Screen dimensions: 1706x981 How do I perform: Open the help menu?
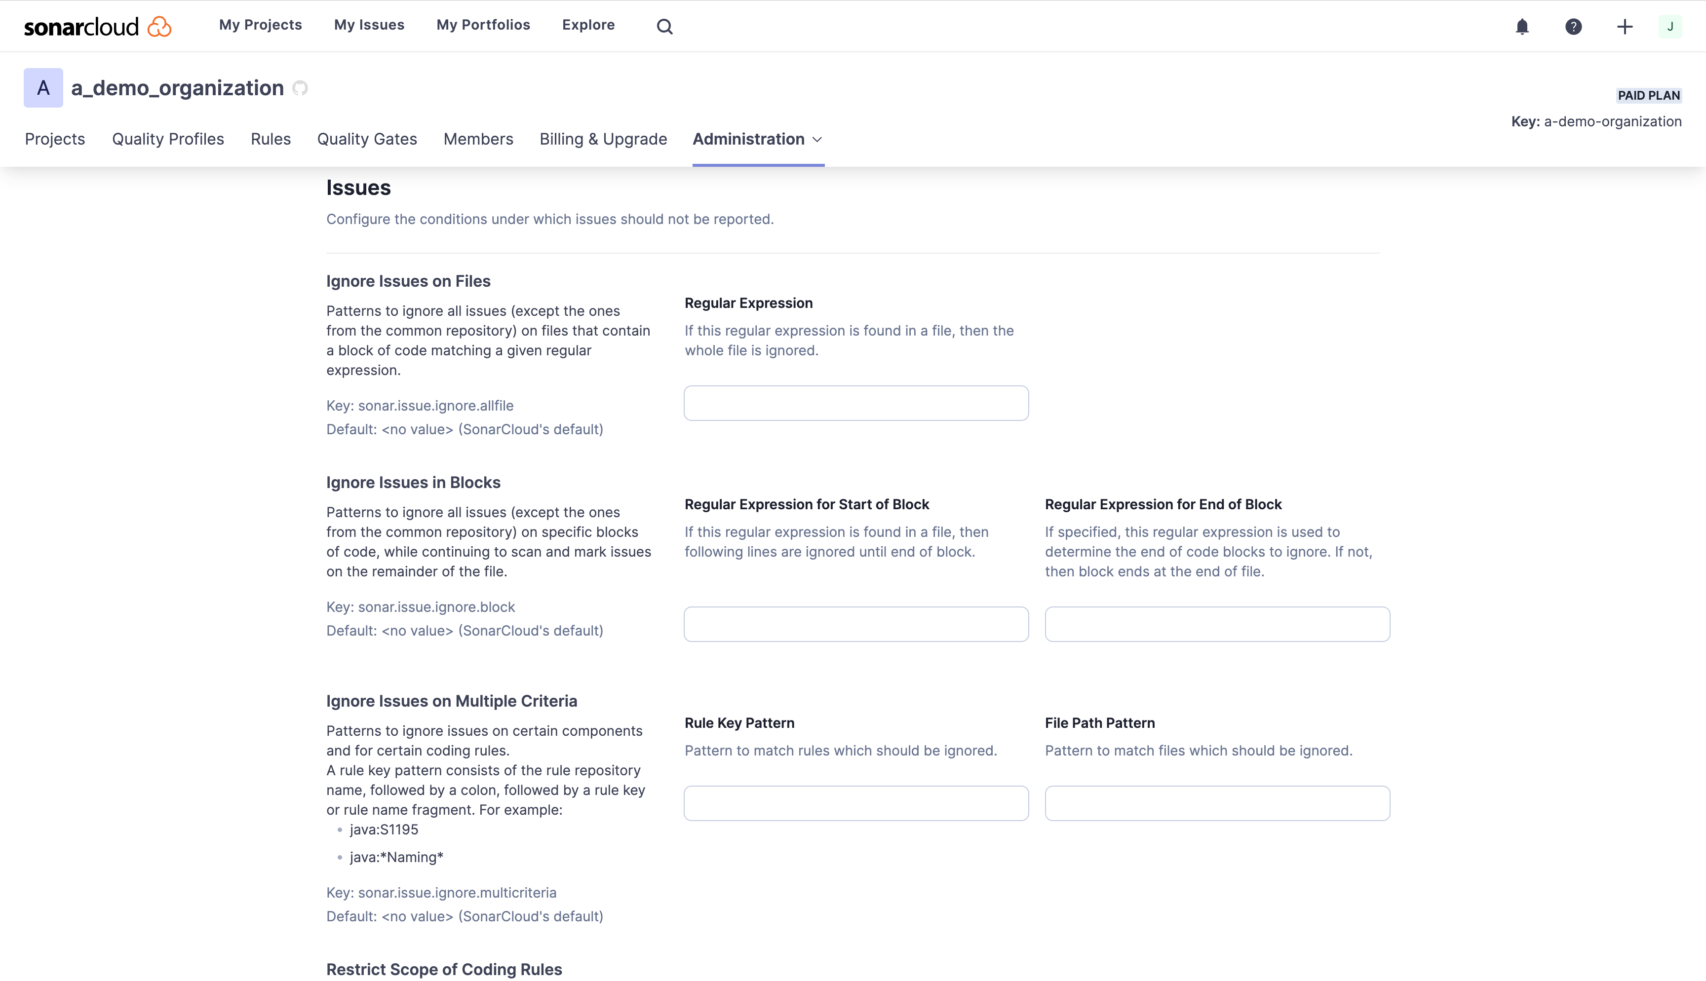(x=1573, y=26)
